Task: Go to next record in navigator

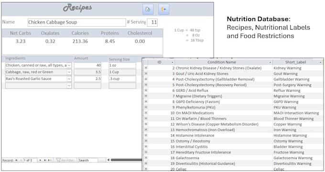Action: pos(40,160)
